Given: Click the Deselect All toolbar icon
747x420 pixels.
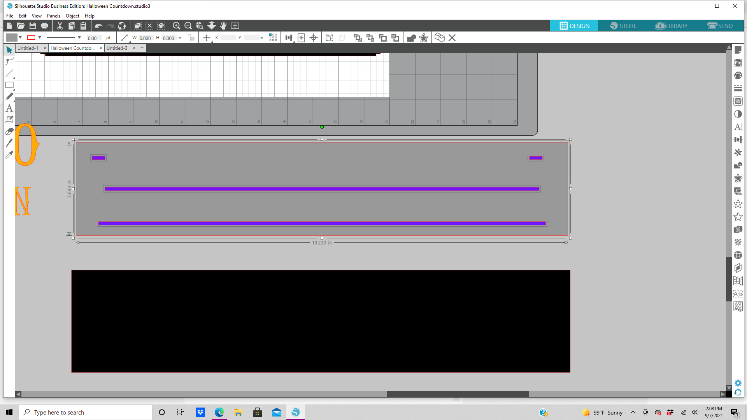Looking at the screenshot, I should (149, 26).
